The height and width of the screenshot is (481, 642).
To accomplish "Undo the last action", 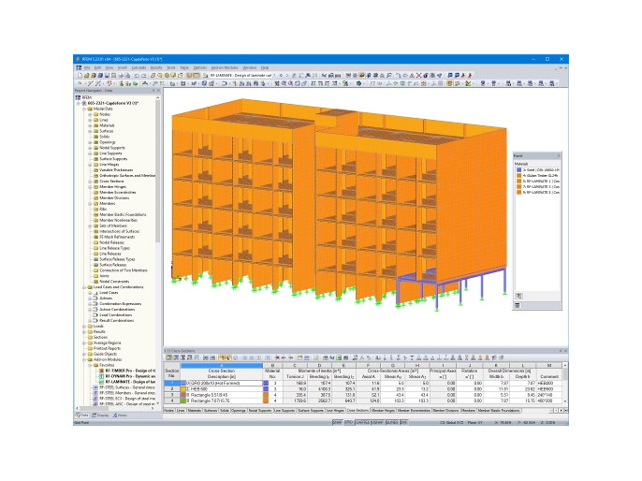I will click(137, 75).
